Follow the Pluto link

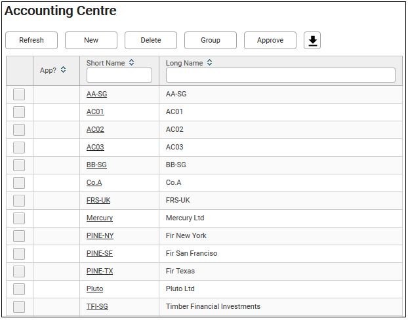pos(94,289)
